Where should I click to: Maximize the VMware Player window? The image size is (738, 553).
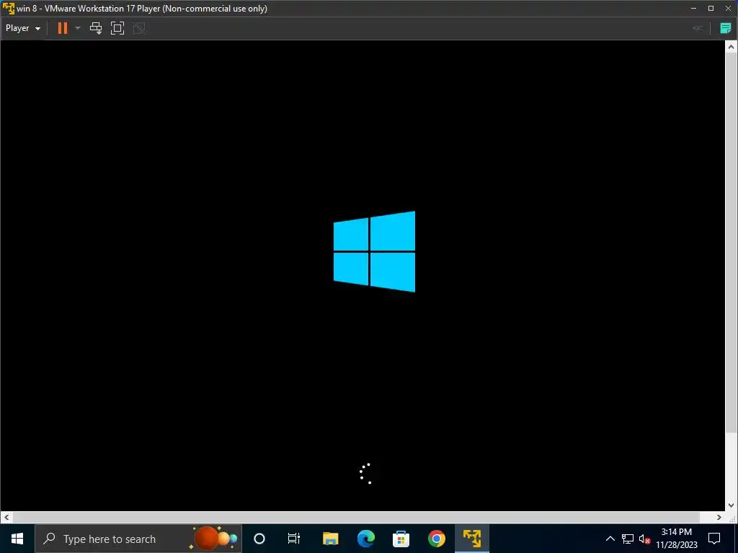click(711, 8)
